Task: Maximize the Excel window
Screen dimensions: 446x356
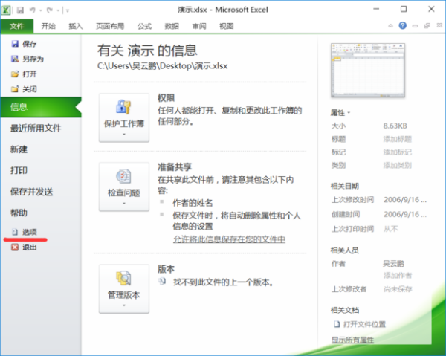Action: (404, 9)
